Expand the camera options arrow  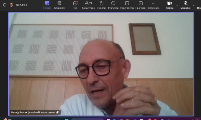click(x=177, y=5)
